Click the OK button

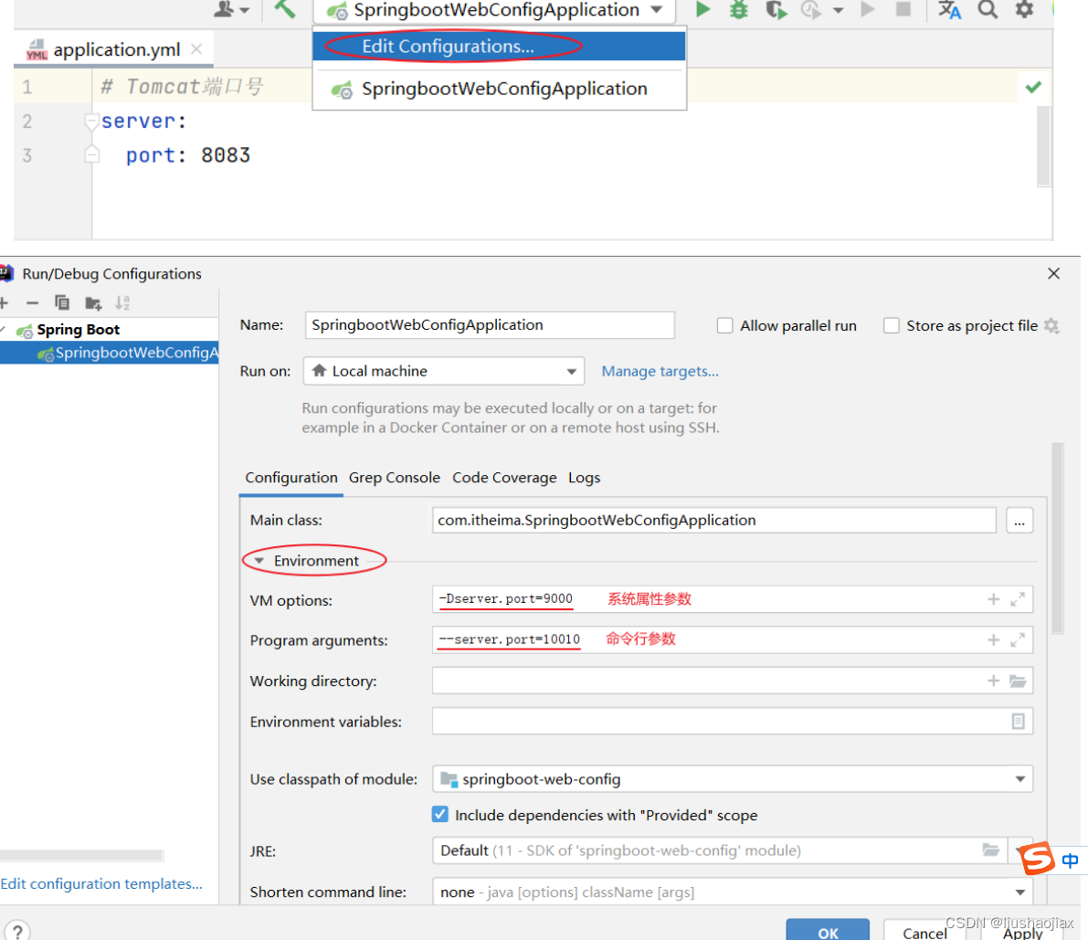828,932
